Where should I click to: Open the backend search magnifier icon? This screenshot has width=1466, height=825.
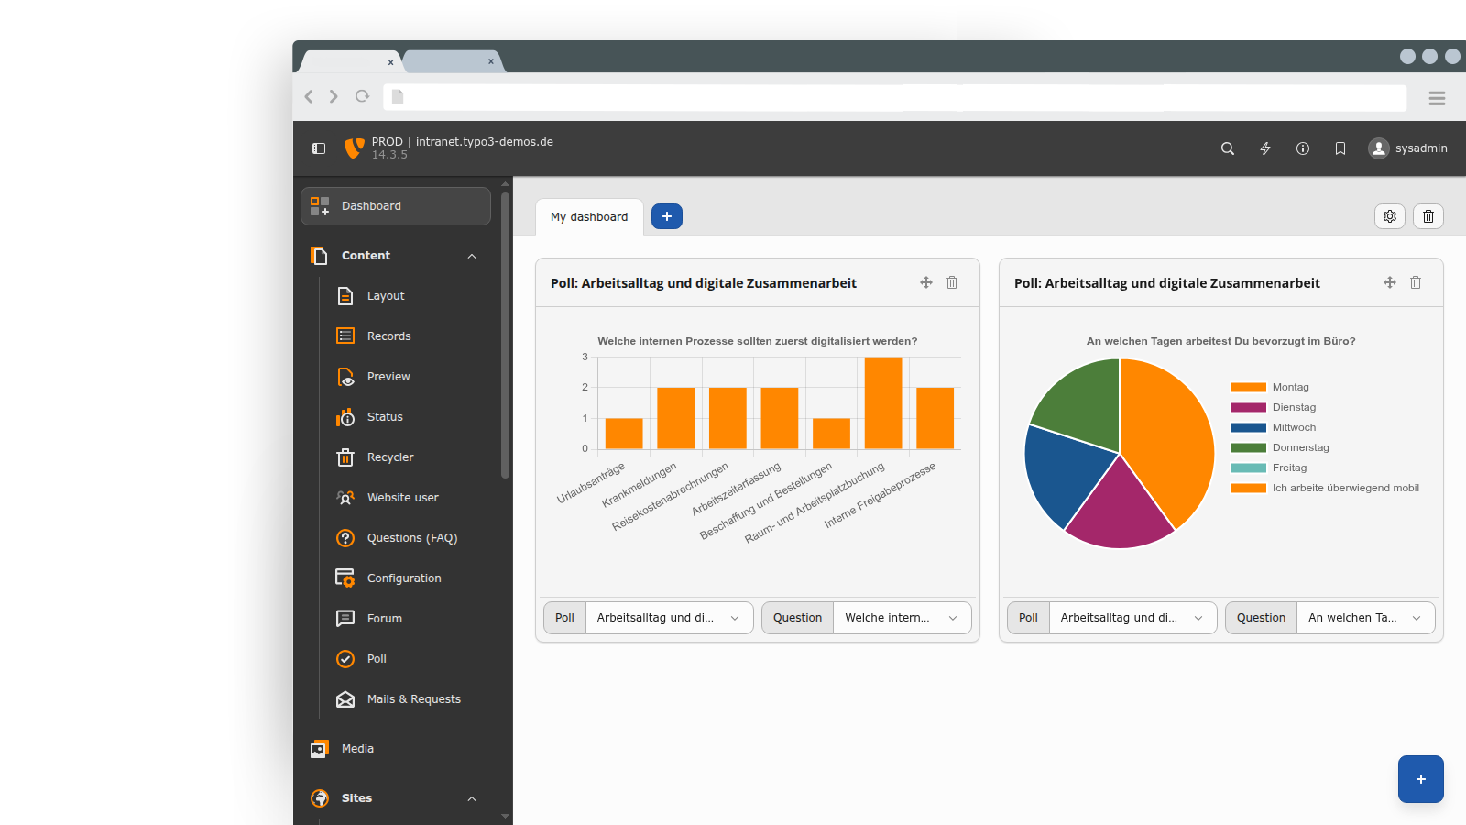(1228, 148)
